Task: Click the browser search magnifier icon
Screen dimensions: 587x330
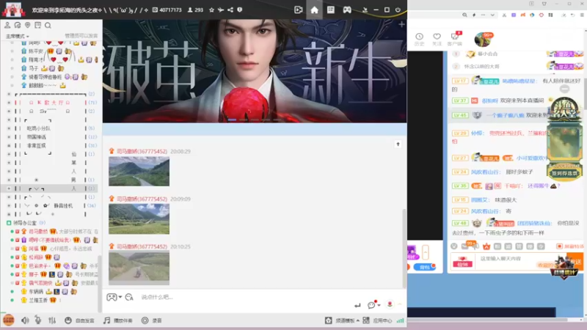Action: 464,15
